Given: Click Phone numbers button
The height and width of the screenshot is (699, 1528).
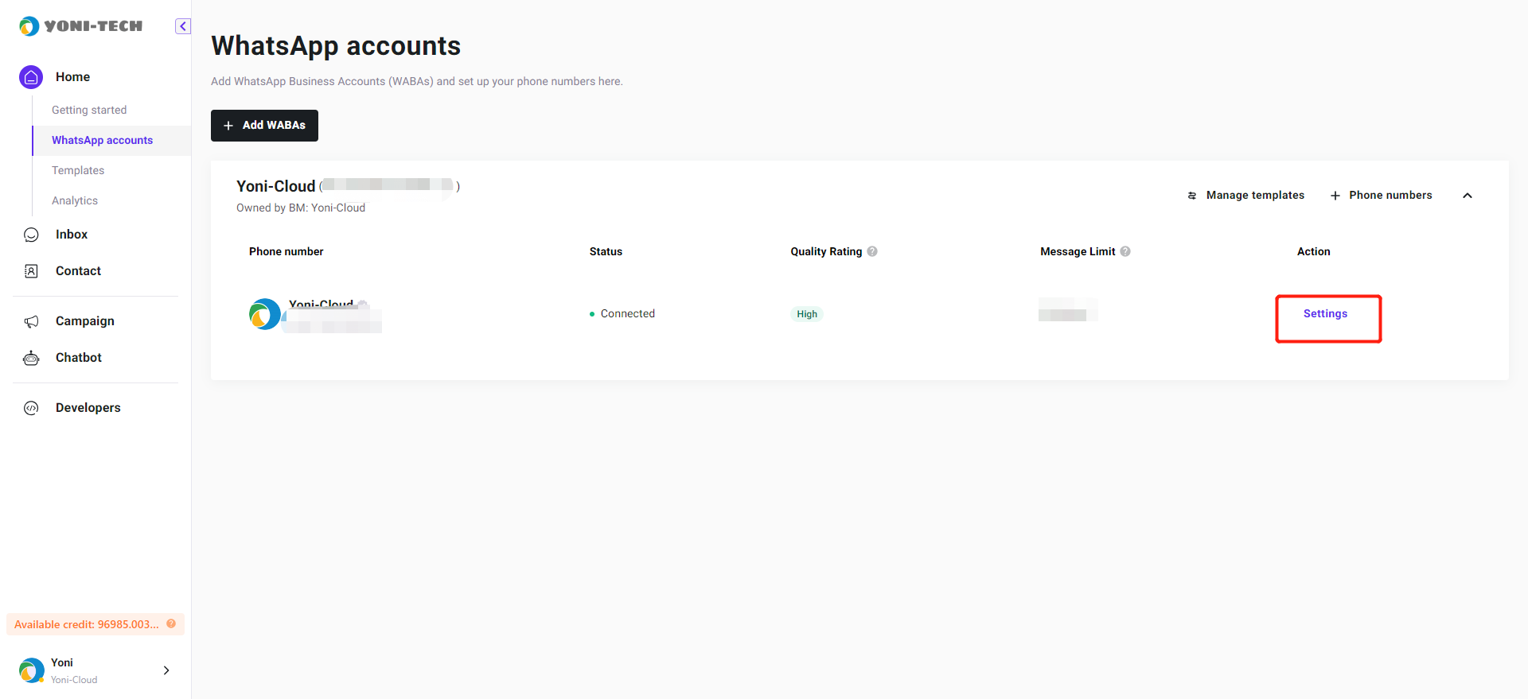Looking at the screenshot, I should click(1381, 196).
